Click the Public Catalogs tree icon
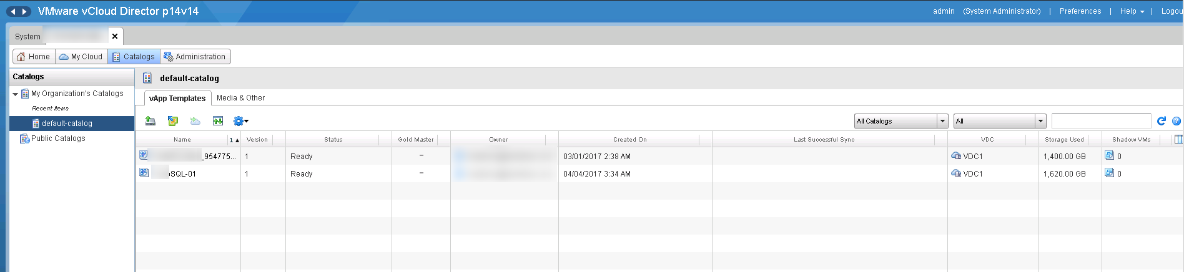Image resolution: width=1184 pixels, height=272 pixels. click(24, 138)
